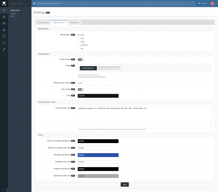
Task: Choose the Coverflow sliding effect
Action: point(78,45)
